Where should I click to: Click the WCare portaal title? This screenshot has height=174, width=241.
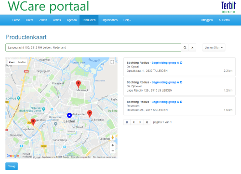pos(48,6)
